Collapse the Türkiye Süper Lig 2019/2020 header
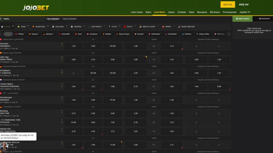 point(115,39)
